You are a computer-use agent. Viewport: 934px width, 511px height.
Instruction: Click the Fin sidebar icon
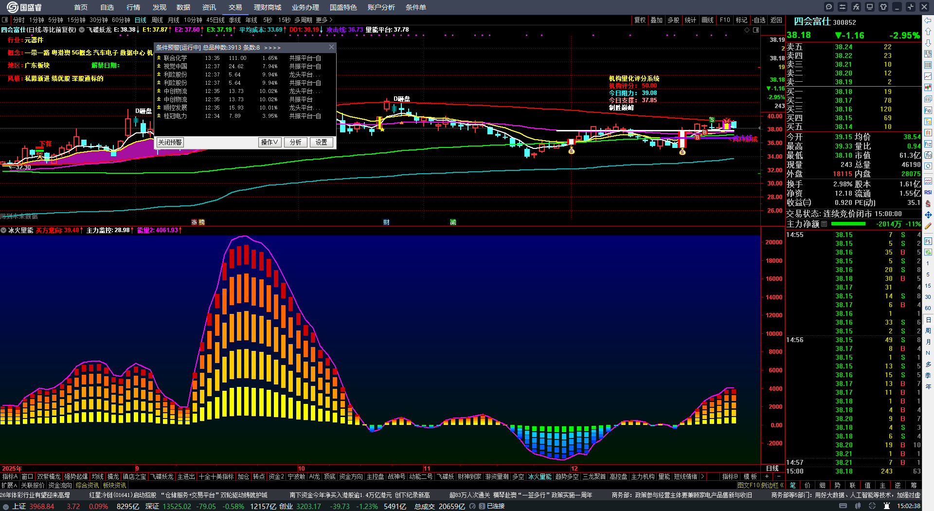pyautogui.click(x=928, y=110)
